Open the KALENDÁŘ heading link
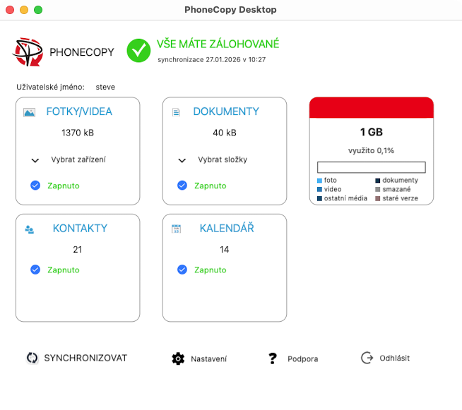462x410 pixels. 226,229
